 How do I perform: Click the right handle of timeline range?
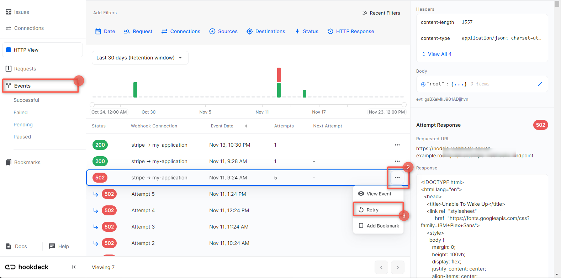pos(404,105)
